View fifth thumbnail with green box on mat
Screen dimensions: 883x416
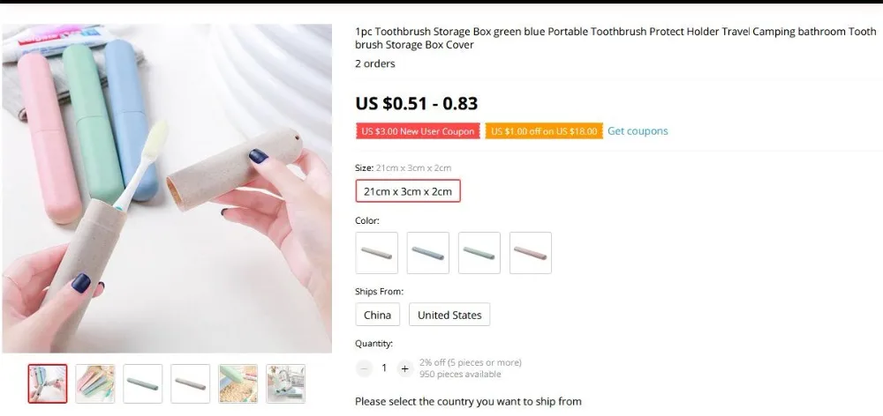coord(238,384)
